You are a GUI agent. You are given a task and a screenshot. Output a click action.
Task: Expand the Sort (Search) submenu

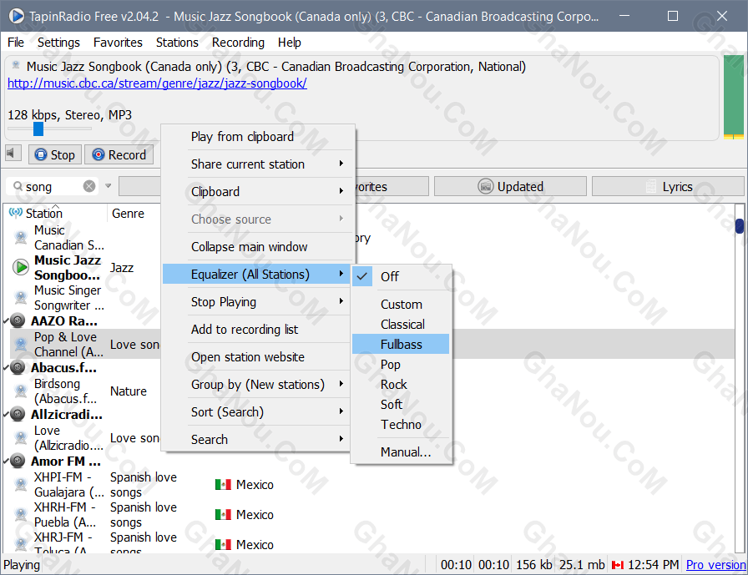258,412
